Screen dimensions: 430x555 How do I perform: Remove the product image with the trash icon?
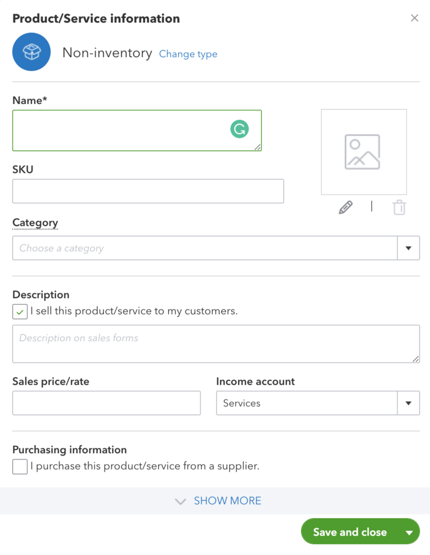tap(399, 207)
